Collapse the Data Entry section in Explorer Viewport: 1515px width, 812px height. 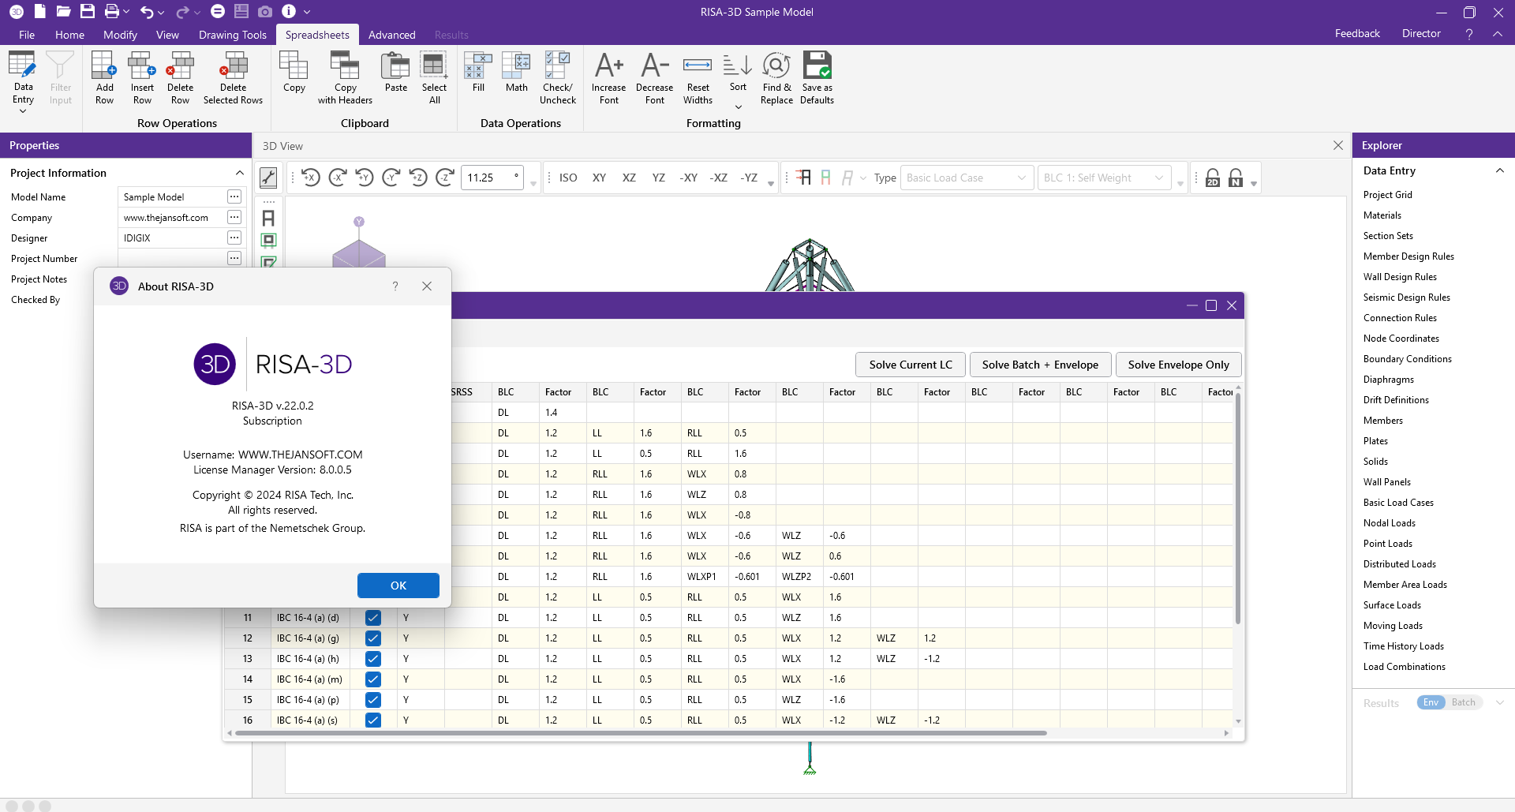(1499, 170)
